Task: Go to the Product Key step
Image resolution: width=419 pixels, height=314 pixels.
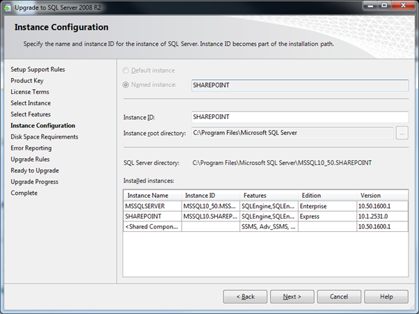Action: tap(27, 81)
